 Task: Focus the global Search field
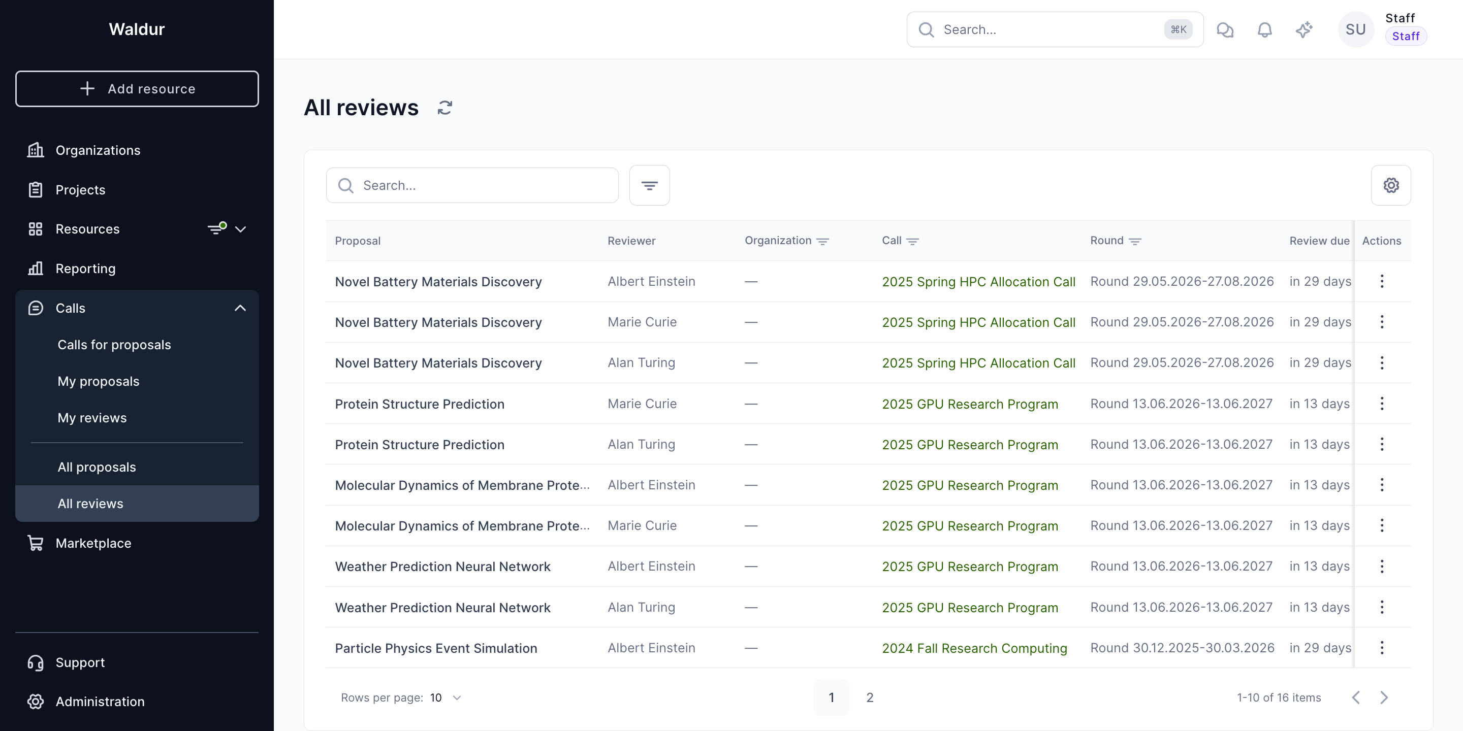[1054, 29]
